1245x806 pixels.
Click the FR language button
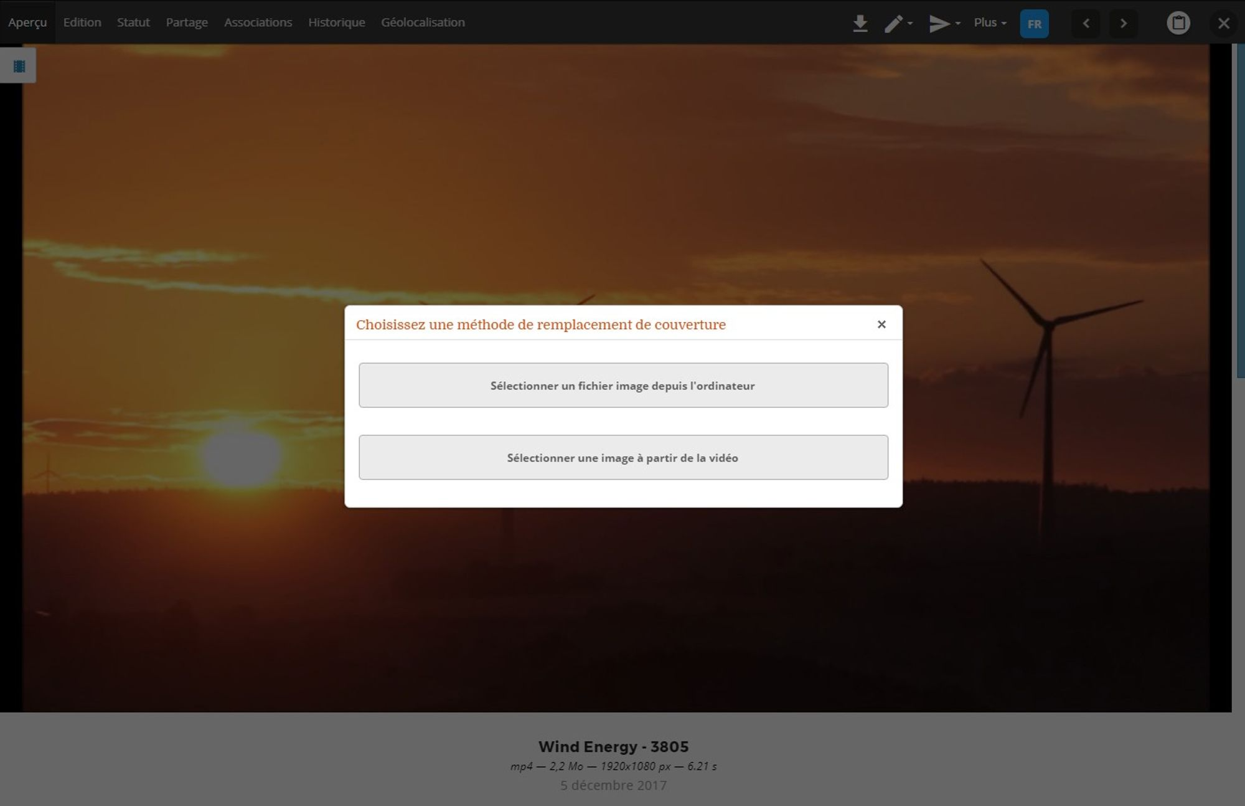(x=1034, y=24)
